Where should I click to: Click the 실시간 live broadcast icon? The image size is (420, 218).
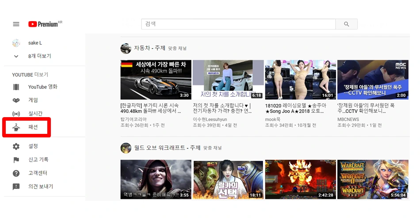[x=16, y=114]
